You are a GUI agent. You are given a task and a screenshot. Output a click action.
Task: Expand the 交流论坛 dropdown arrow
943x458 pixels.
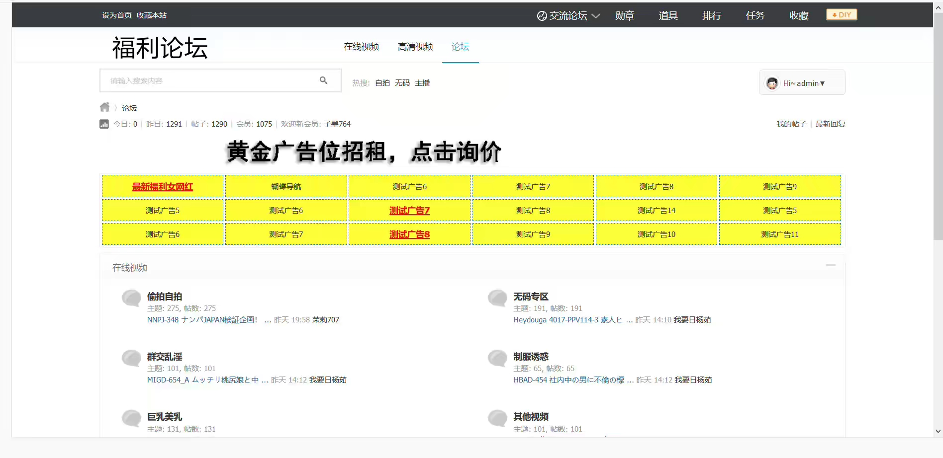tap(596, 16)
